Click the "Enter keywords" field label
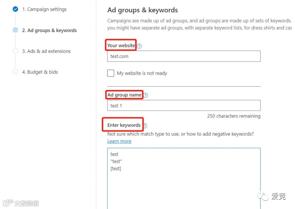Image resolution: width=295 pixels, height=209 pixels. click(x=124, y=125)
